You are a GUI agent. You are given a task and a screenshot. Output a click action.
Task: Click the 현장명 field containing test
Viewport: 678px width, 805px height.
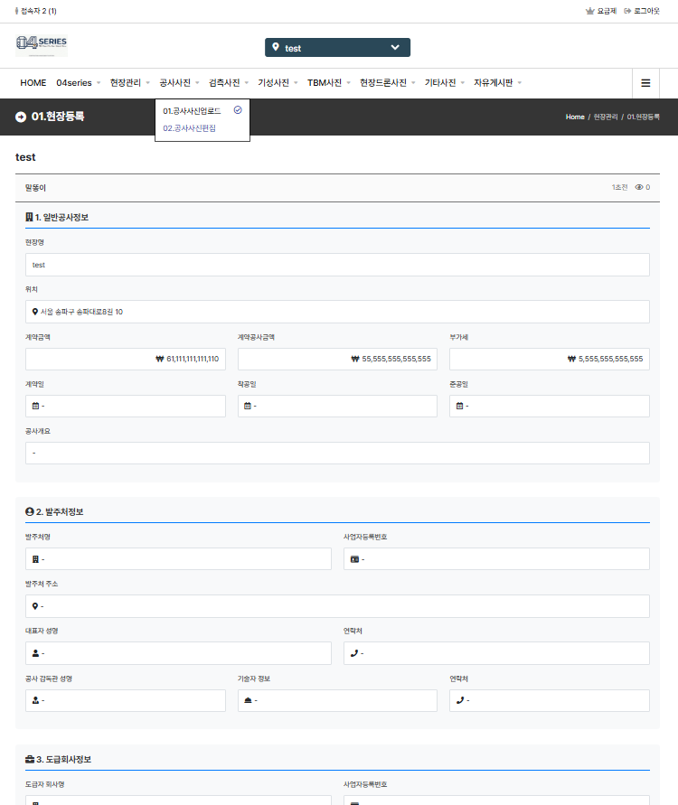pos(337,265)
